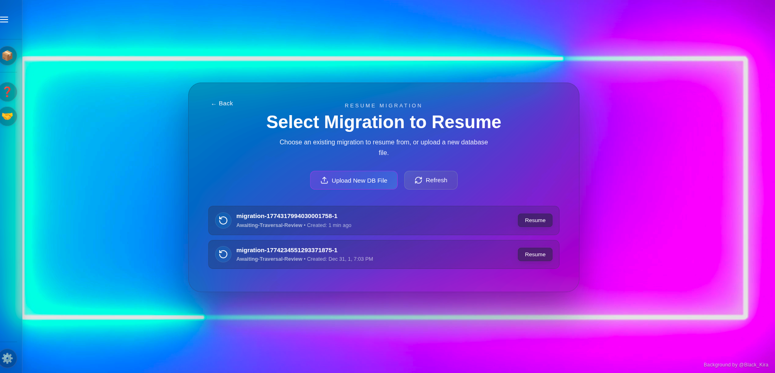
Task: Click the migration-1774234551293371875-1 name text
Action: [287, 250]
